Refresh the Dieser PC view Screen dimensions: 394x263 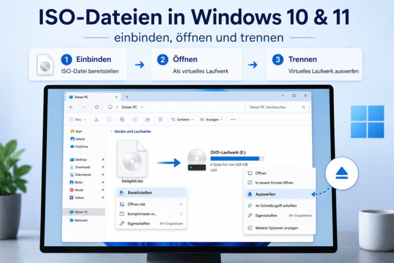pos(96,107)
